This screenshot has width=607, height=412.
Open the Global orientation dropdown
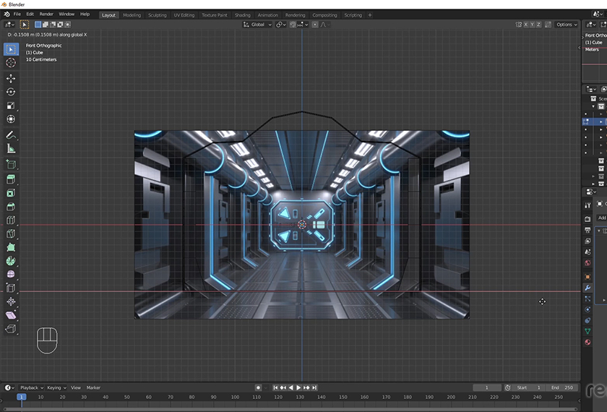pos(258,25)
